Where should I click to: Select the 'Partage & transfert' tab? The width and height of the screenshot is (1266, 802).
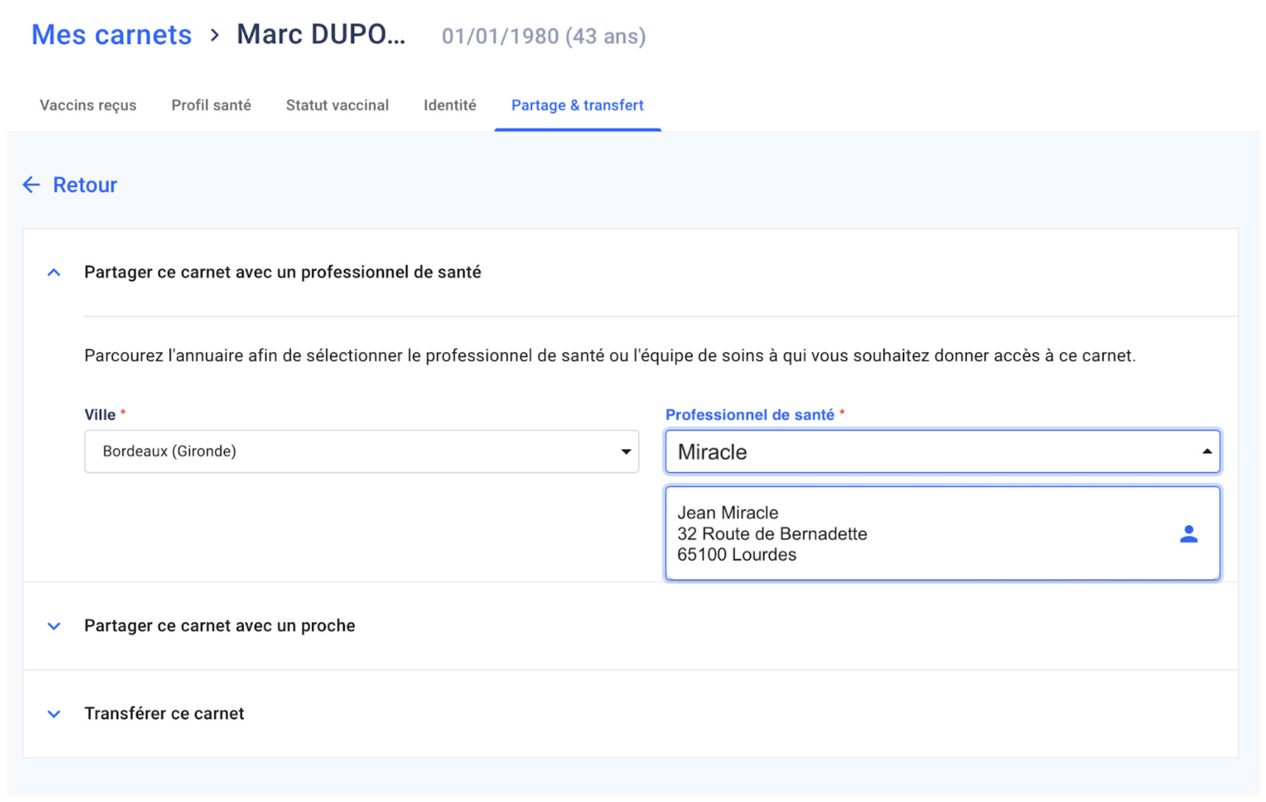(577, 105)
